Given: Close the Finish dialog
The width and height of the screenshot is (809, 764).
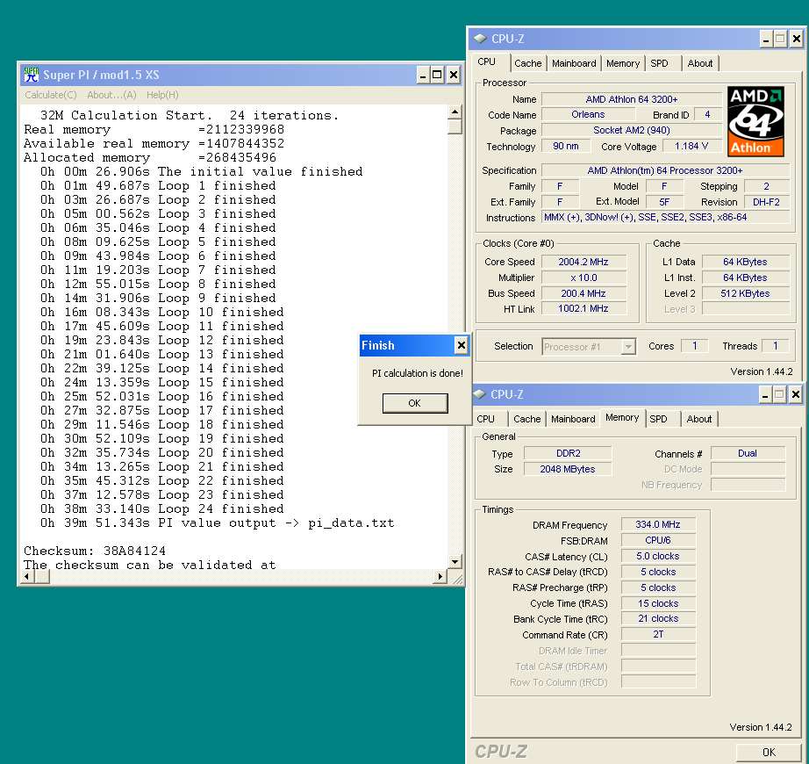Looking at the screenshot, I should point(462,345).
